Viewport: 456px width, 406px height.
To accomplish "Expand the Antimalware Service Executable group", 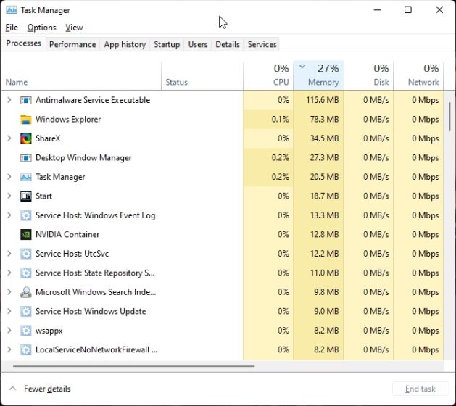I will 9,100.
